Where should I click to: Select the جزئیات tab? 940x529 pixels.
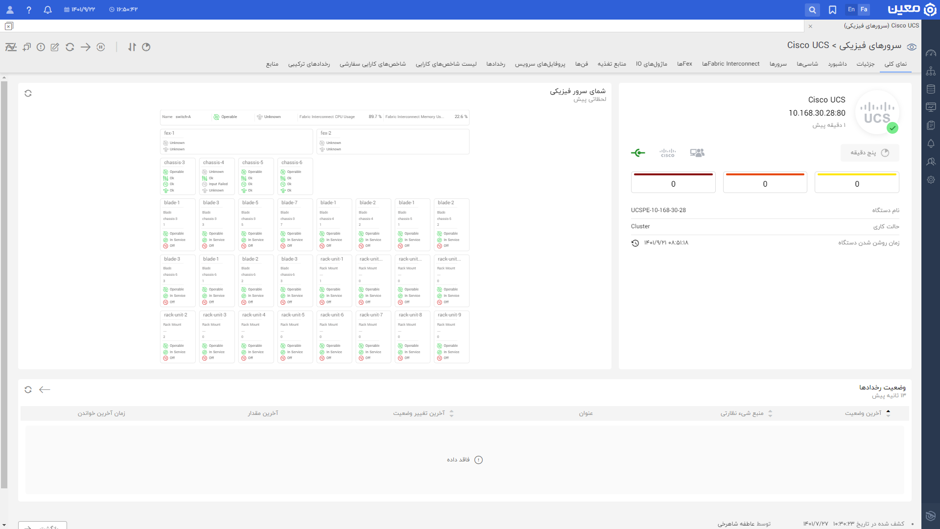866,64
